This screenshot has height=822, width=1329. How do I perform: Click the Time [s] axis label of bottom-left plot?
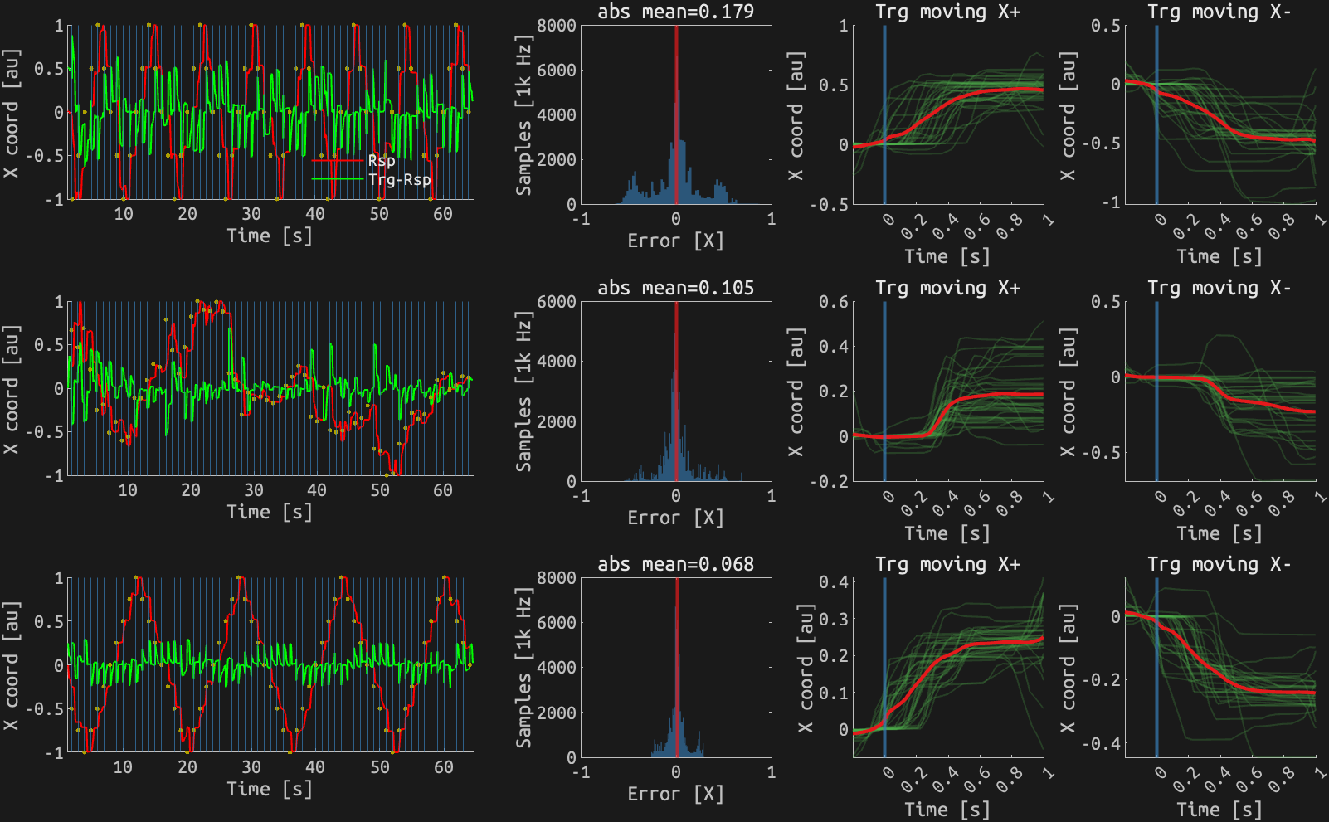269,787
